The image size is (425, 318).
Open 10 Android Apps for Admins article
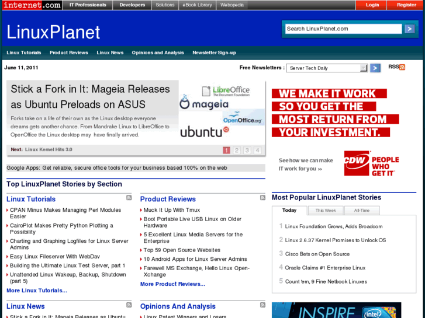tap(195, 259)
